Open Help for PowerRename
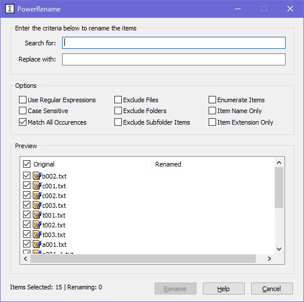Screen dimensions: 304x302 click(x=224, y=288)
